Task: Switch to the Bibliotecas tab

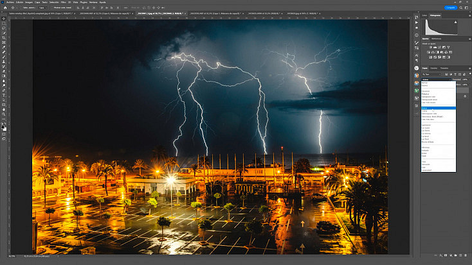Action: [436, 38]
